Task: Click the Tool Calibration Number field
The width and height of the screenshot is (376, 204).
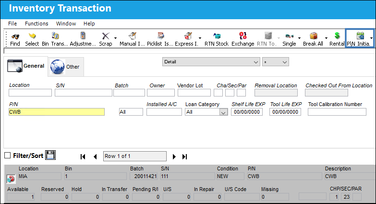Action: click(x=337, y=112)
